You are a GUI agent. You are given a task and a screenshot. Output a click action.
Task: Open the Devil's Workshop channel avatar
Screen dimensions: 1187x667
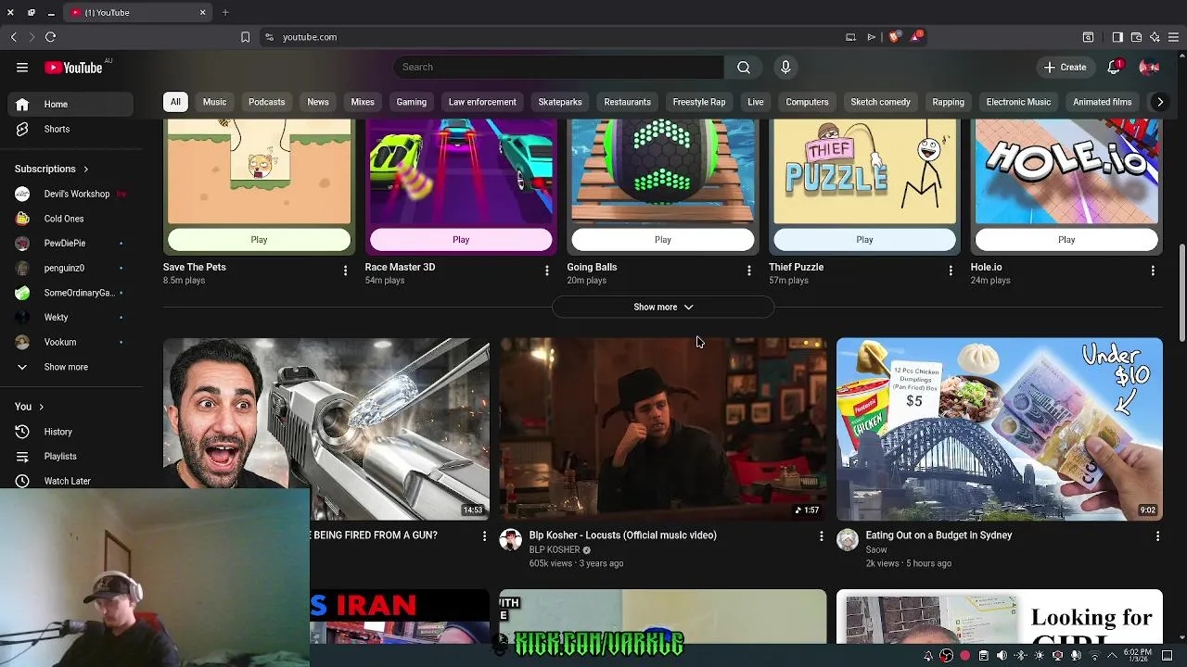click(x=22, y=194)
